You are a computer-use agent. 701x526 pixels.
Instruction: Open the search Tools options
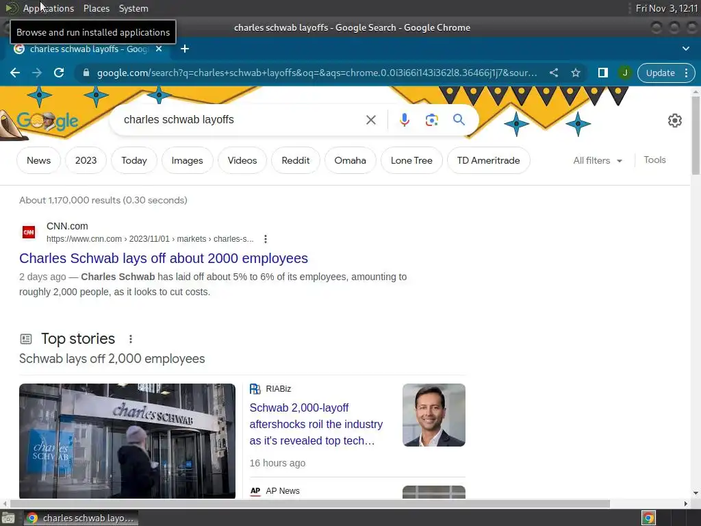click(654, 160)
